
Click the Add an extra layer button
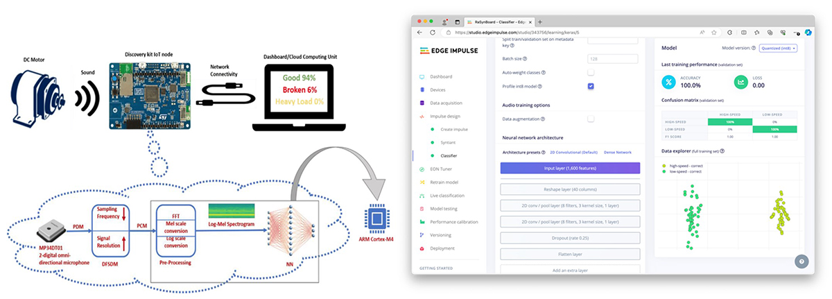570,270
